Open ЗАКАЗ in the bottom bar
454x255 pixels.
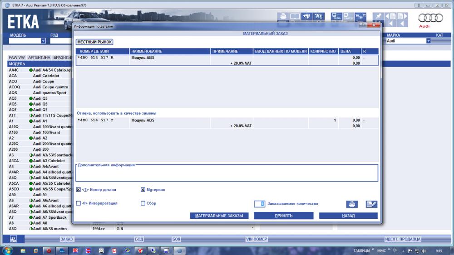(67, 239)
